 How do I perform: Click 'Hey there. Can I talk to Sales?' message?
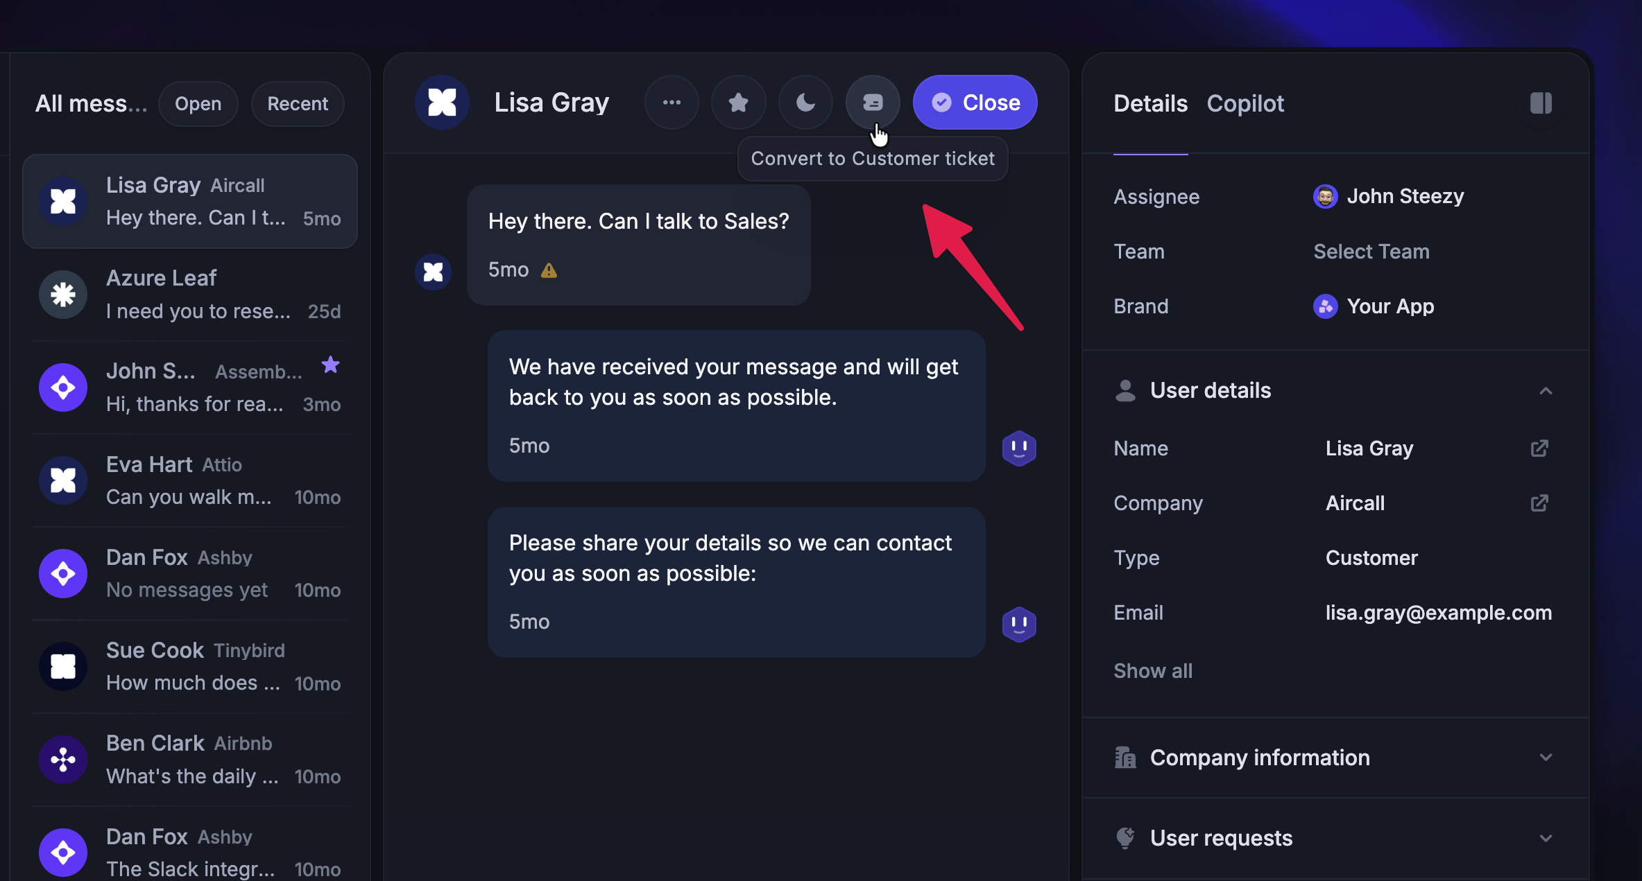pos(638,245)
